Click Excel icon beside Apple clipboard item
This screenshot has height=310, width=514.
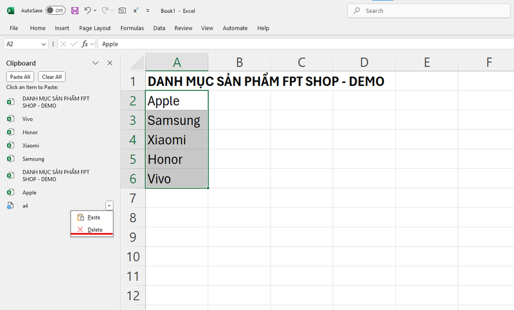tap(10, 193)
